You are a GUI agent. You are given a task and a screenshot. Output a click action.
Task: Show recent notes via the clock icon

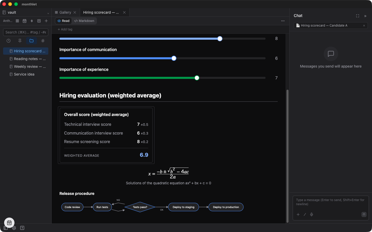(x=9, y=41)
